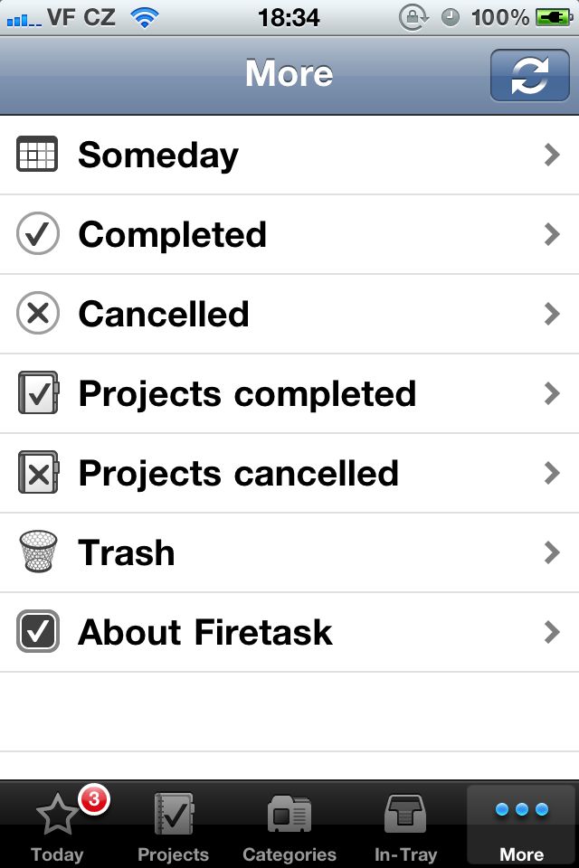Tap the Projects cancelled notebook icon

coord(38,473)
